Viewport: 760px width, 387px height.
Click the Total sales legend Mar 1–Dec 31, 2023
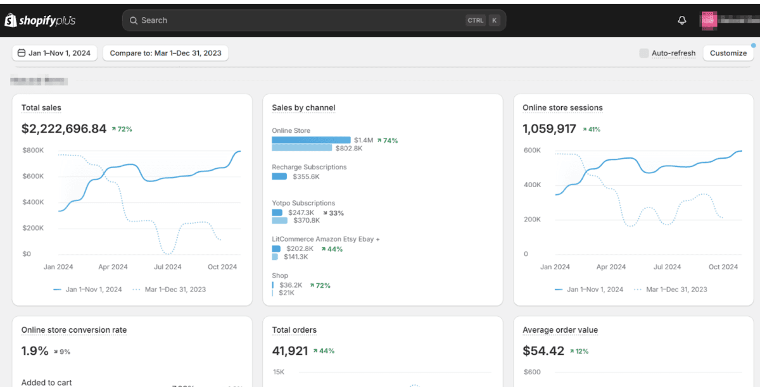click(169, 290)
